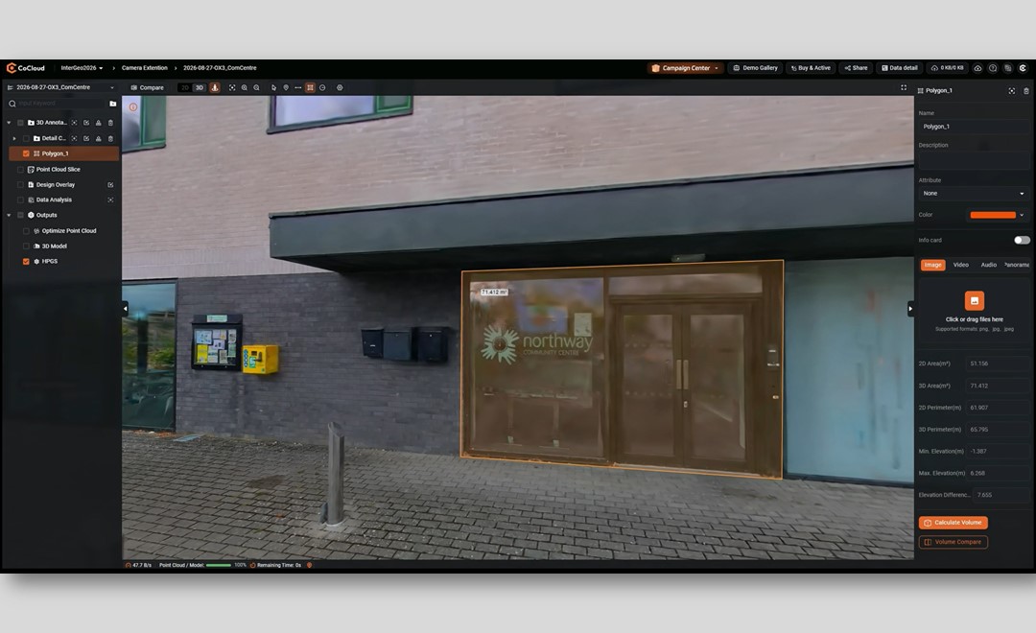Toggle the 3D Annotations group checkbox

point(20,123)
